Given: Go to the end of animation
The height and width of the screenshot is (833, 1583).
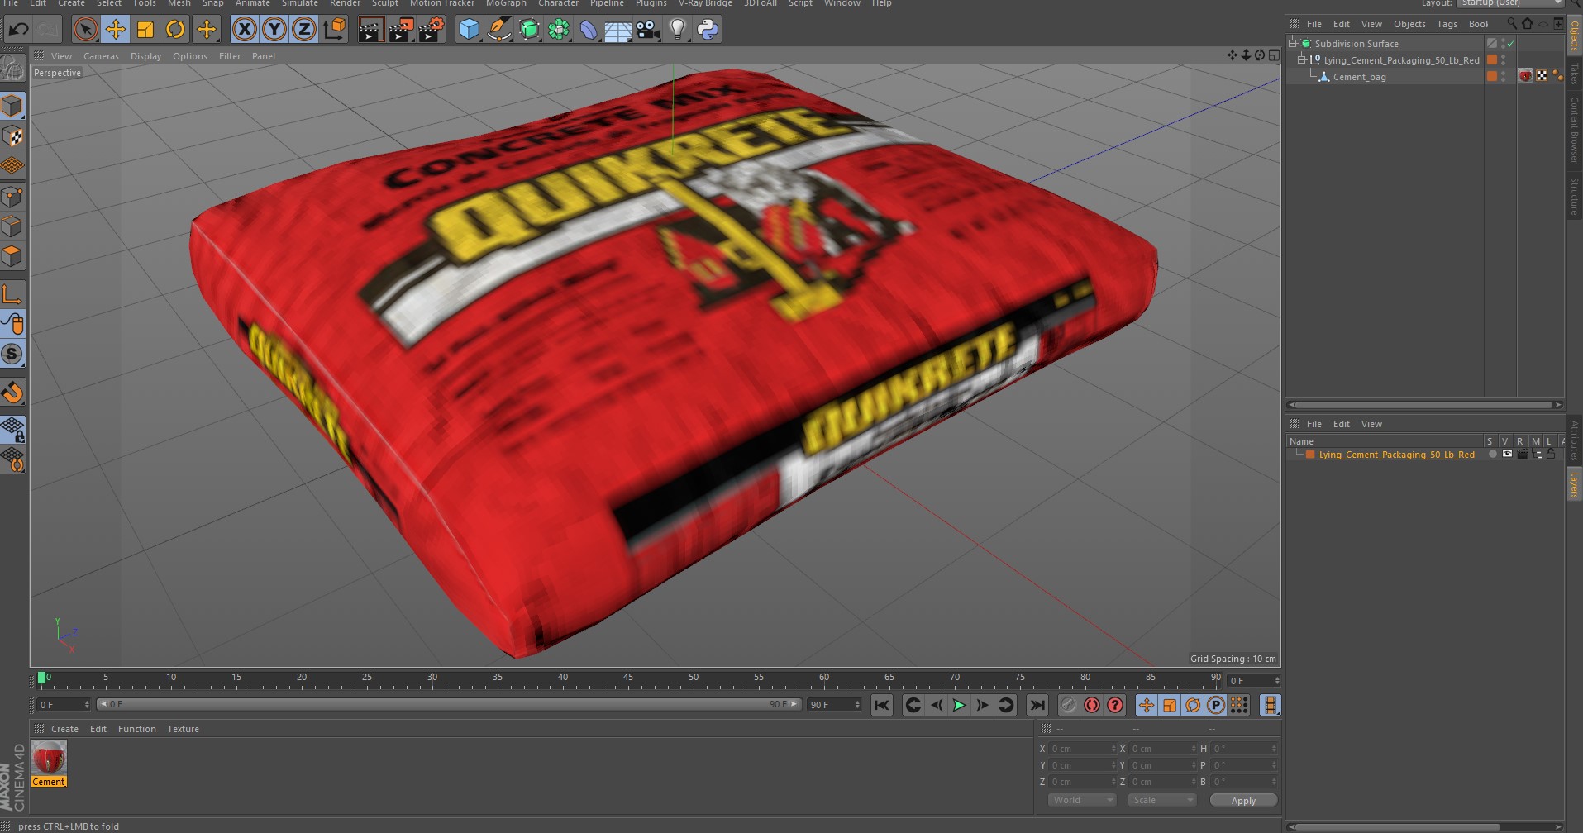Looking at the screenshot, I should 1037,705.
